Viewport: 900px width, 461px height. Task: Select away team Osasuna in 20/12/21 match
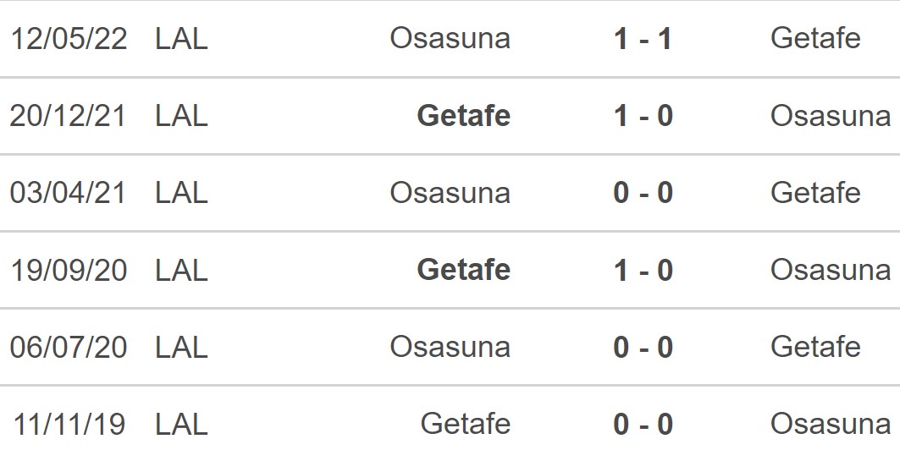coord(830,116)
